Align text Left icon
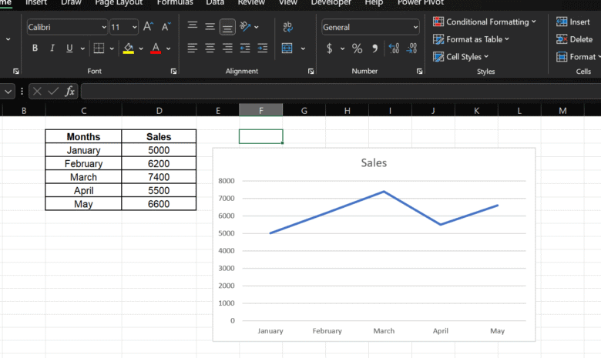 tap(192, 49)
